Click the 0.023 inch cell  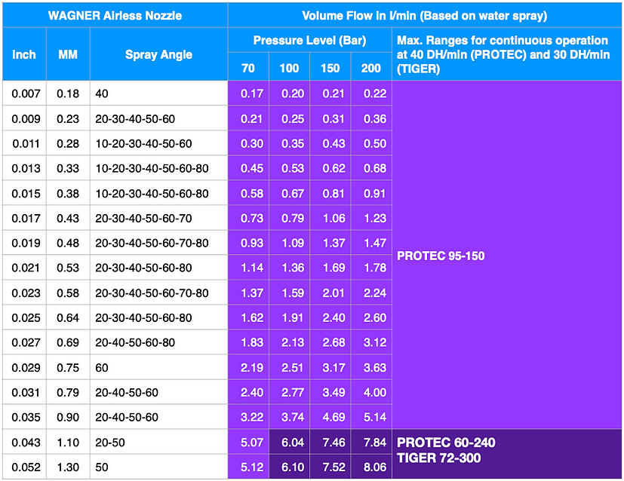coord(24,293)
